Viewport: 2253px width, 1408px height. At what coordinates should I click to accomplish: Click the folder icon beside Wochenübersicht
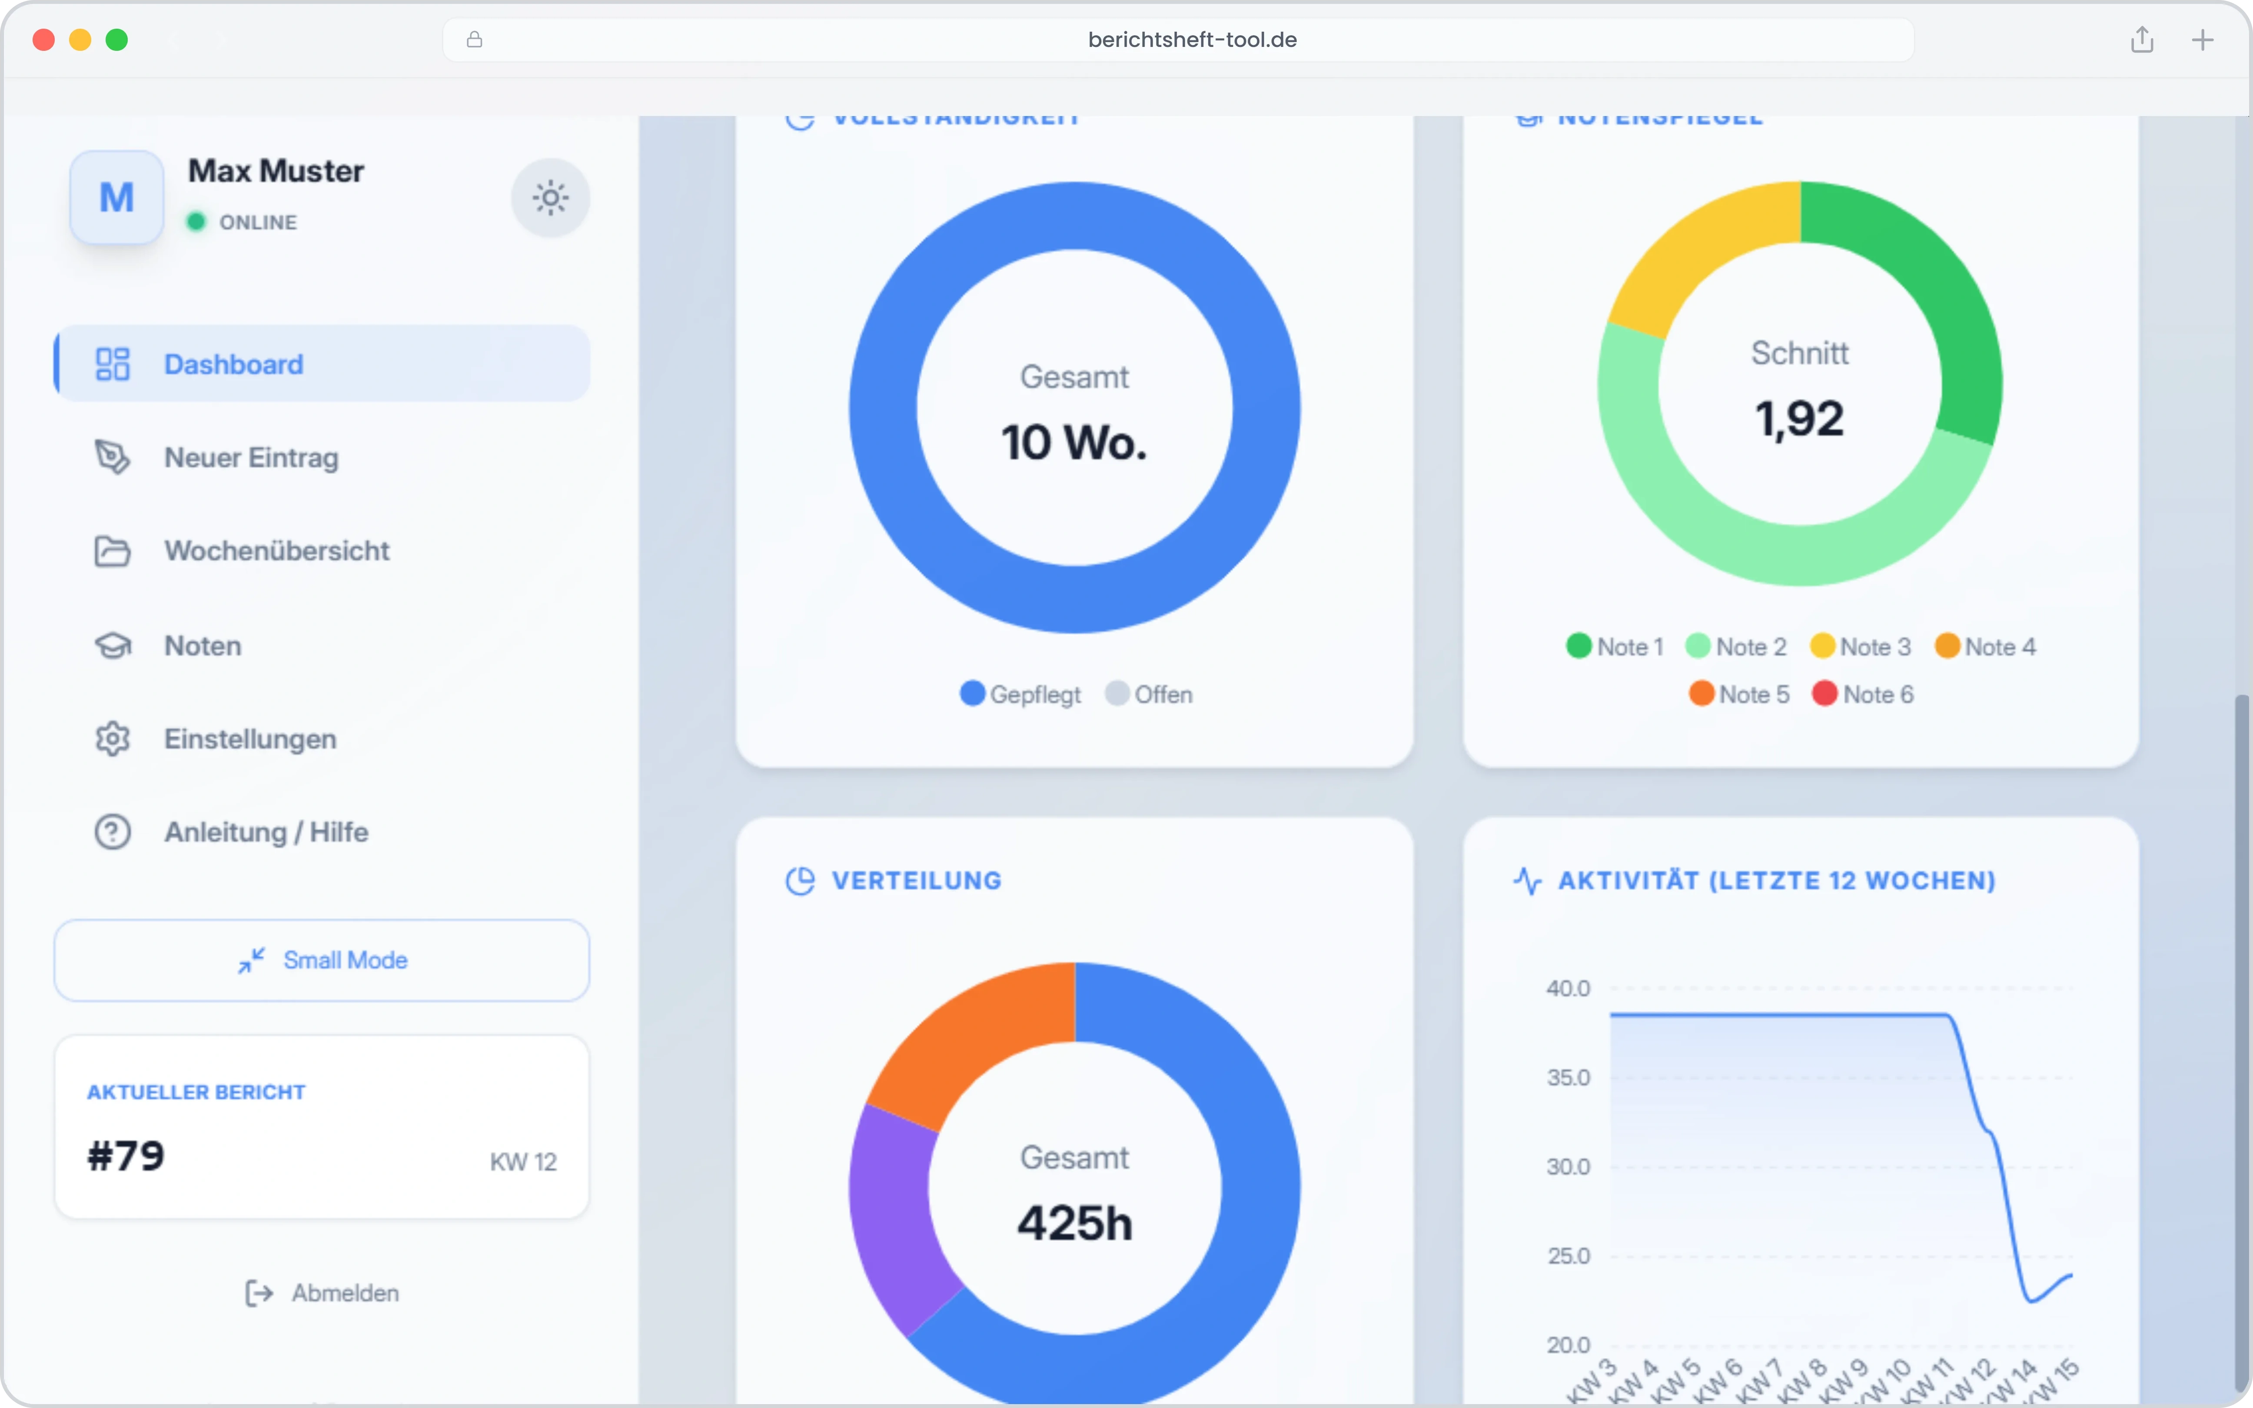click(x=113, y=551)
